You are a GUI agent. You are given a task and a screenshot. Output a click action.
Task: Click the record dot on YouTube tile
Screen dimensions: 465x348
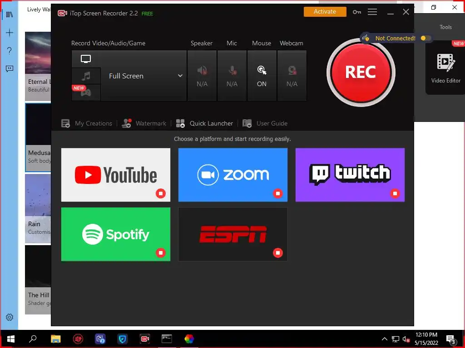[x=161, y=193]
